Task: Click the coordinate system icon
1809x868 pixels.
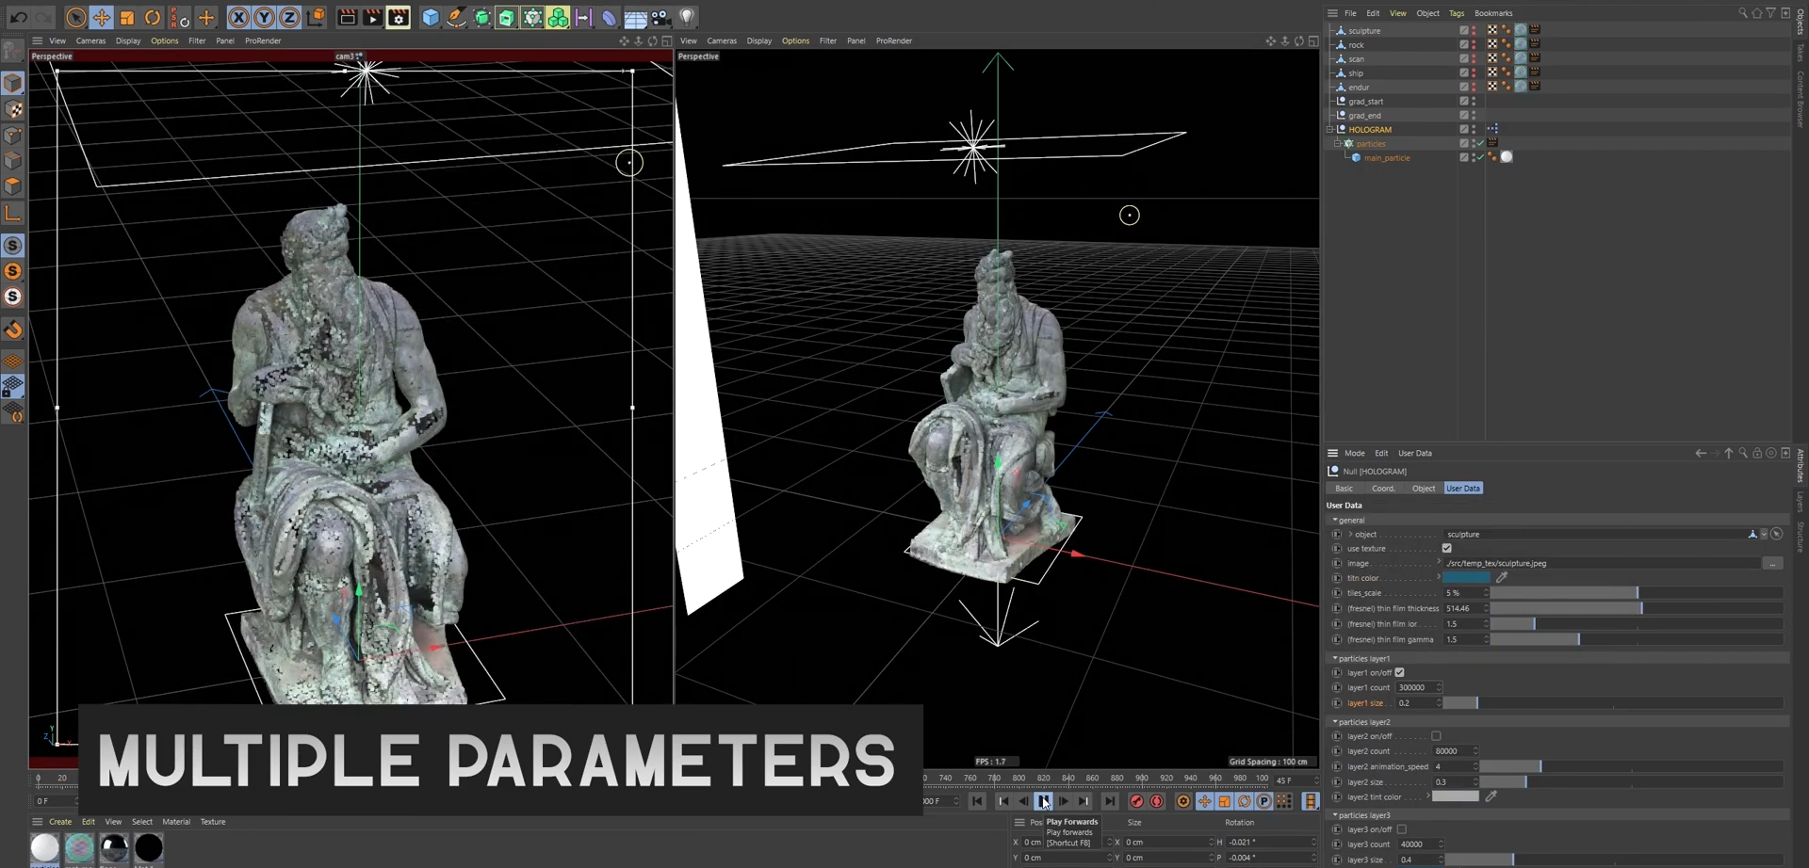Action: click(x=316, y=17)
